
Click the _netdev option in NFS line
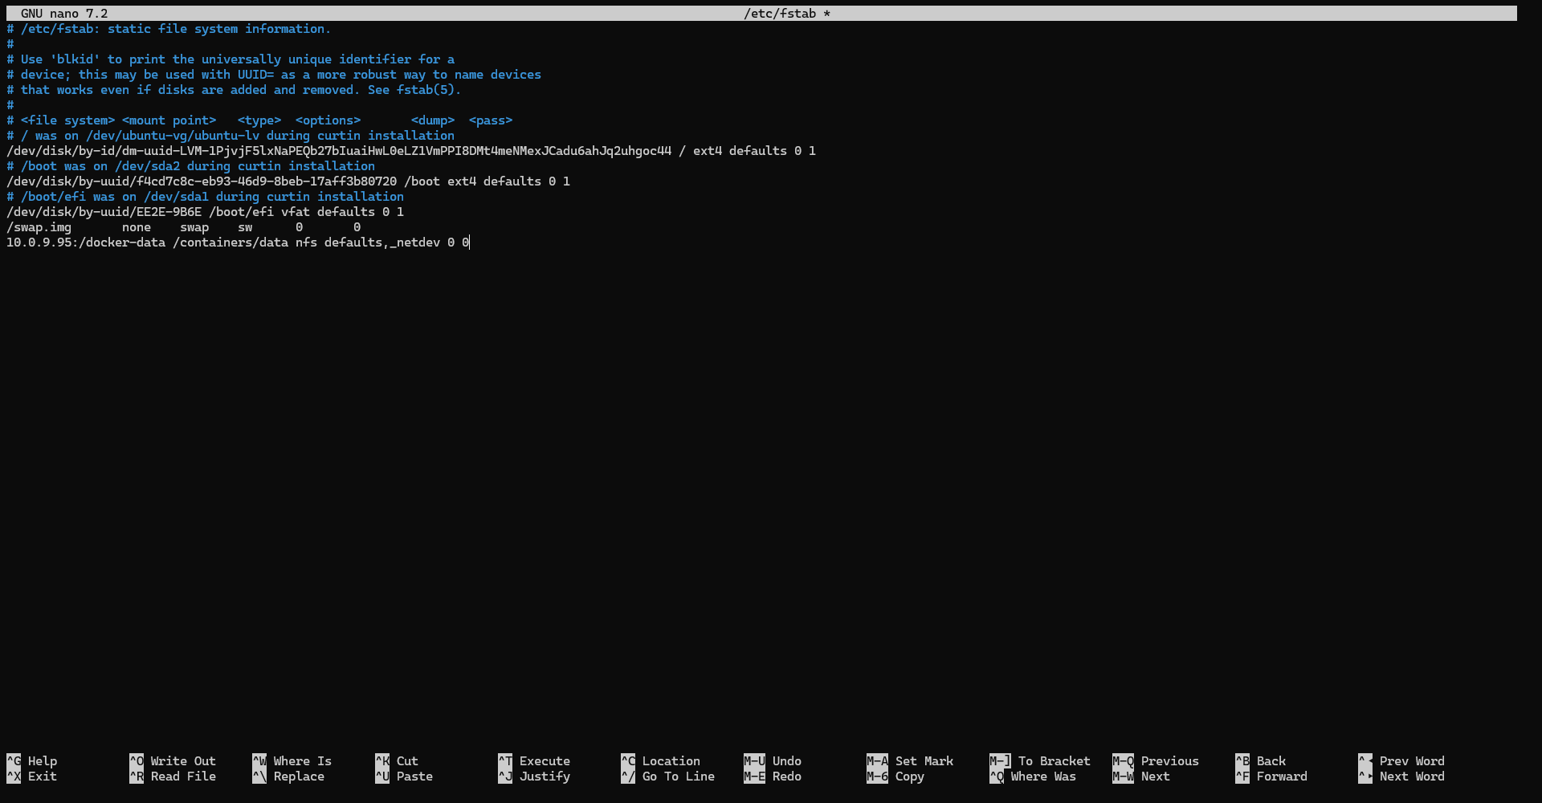414,243
